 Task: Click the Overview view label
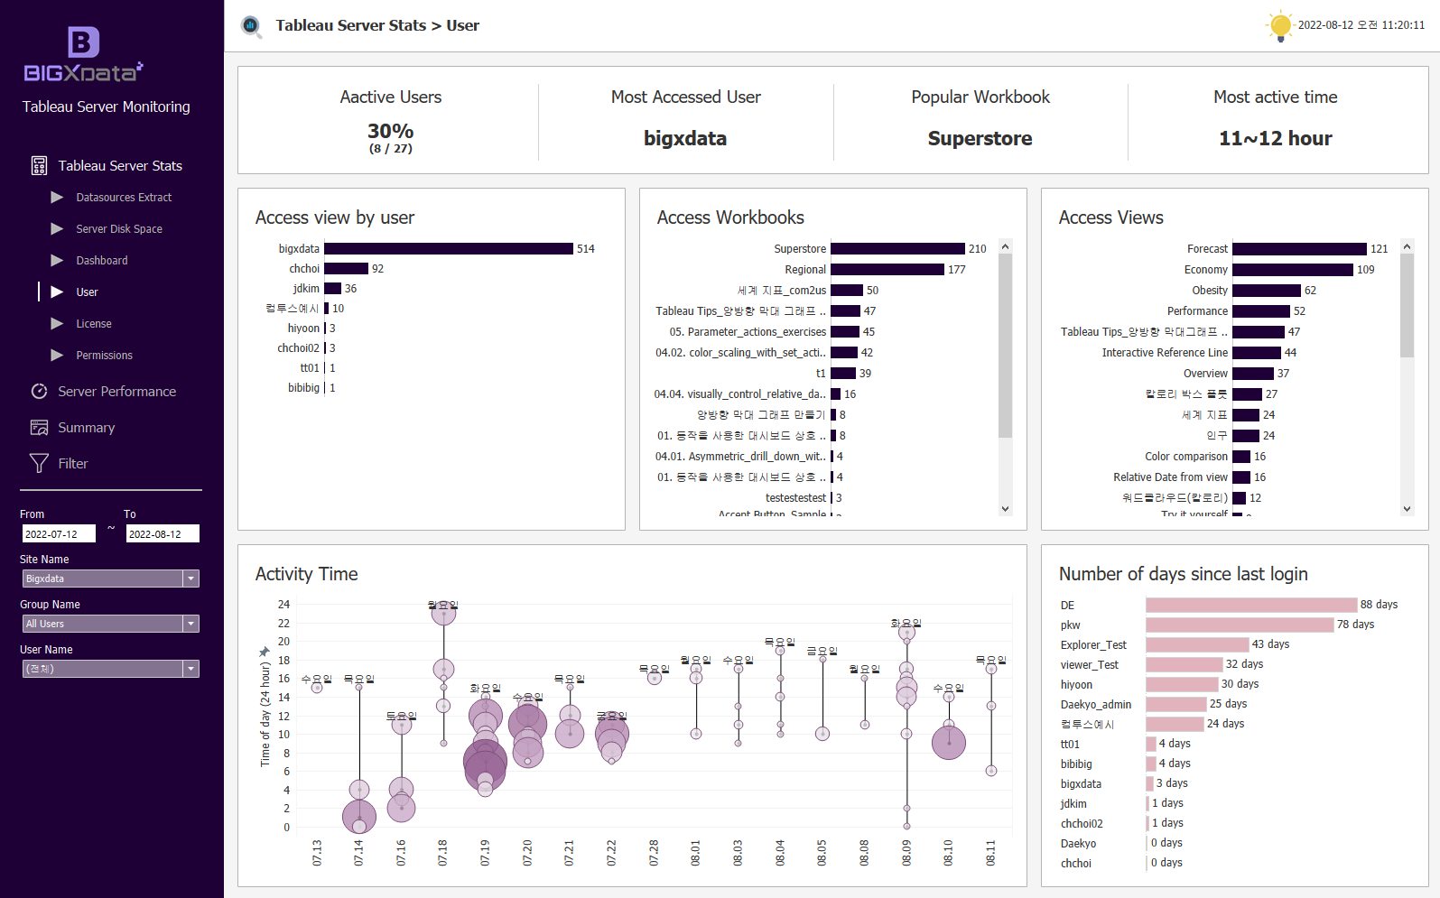[1205, 373]
